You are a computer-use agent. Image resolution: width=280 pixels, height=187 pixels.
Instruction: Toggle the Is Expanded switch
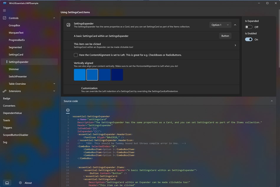click(x=248, y=27)
